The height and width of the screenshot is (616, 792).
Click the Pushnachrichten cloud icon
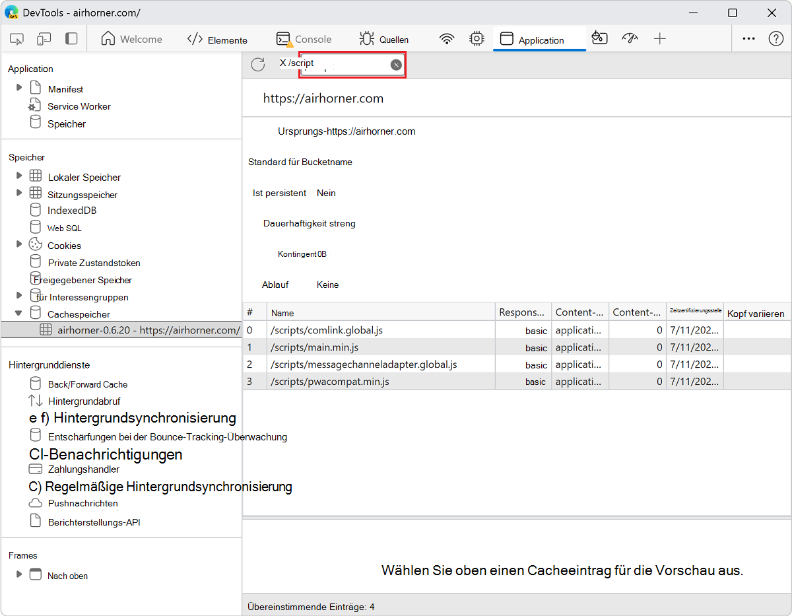(36, 502)
